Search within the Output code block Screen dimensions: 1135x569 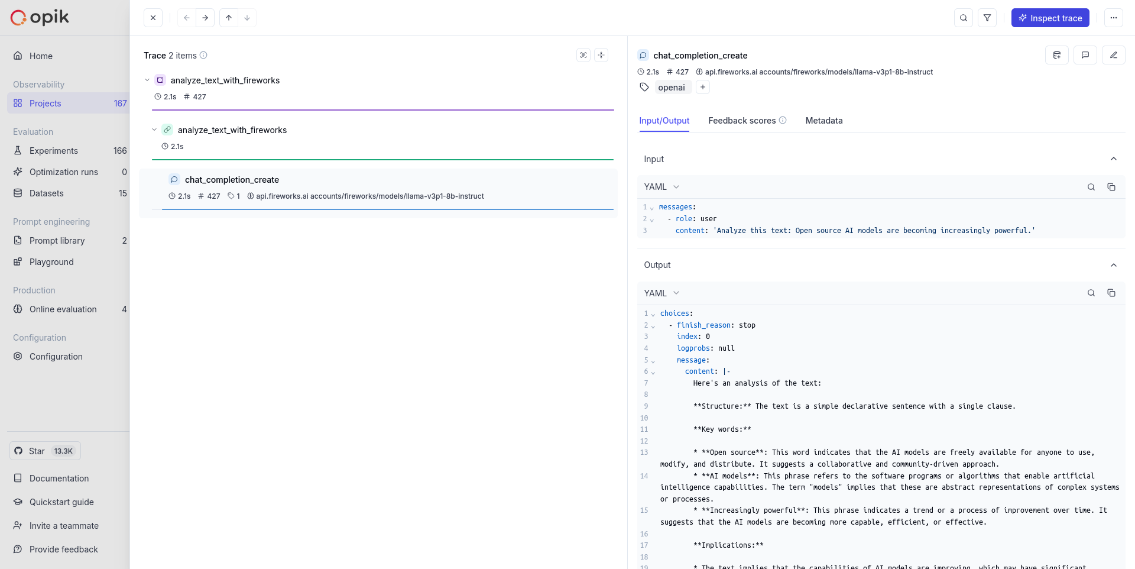click(1091, 293)
